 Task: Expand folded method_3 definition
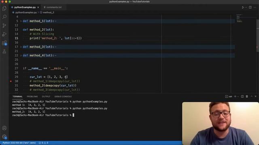pos(21,47)
